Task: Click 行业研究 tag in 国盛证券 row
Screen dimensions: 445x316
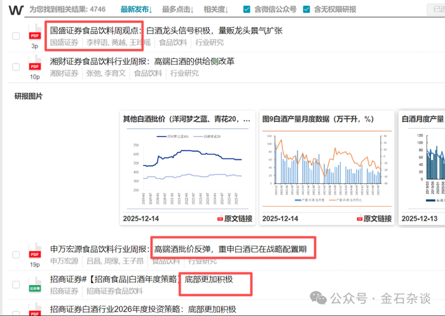Action: point(209,43)
